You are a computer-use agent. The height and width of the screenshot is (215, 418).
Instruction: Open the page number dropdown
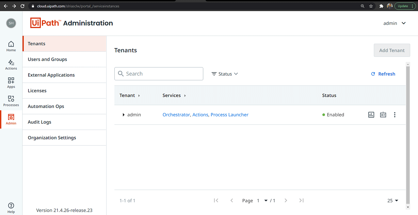(x=262, y=200)
